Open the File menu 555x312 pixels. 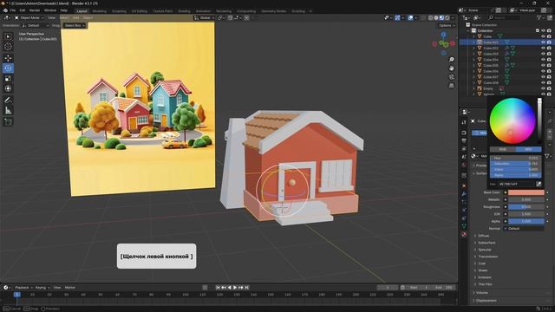[x=13, y=10]
